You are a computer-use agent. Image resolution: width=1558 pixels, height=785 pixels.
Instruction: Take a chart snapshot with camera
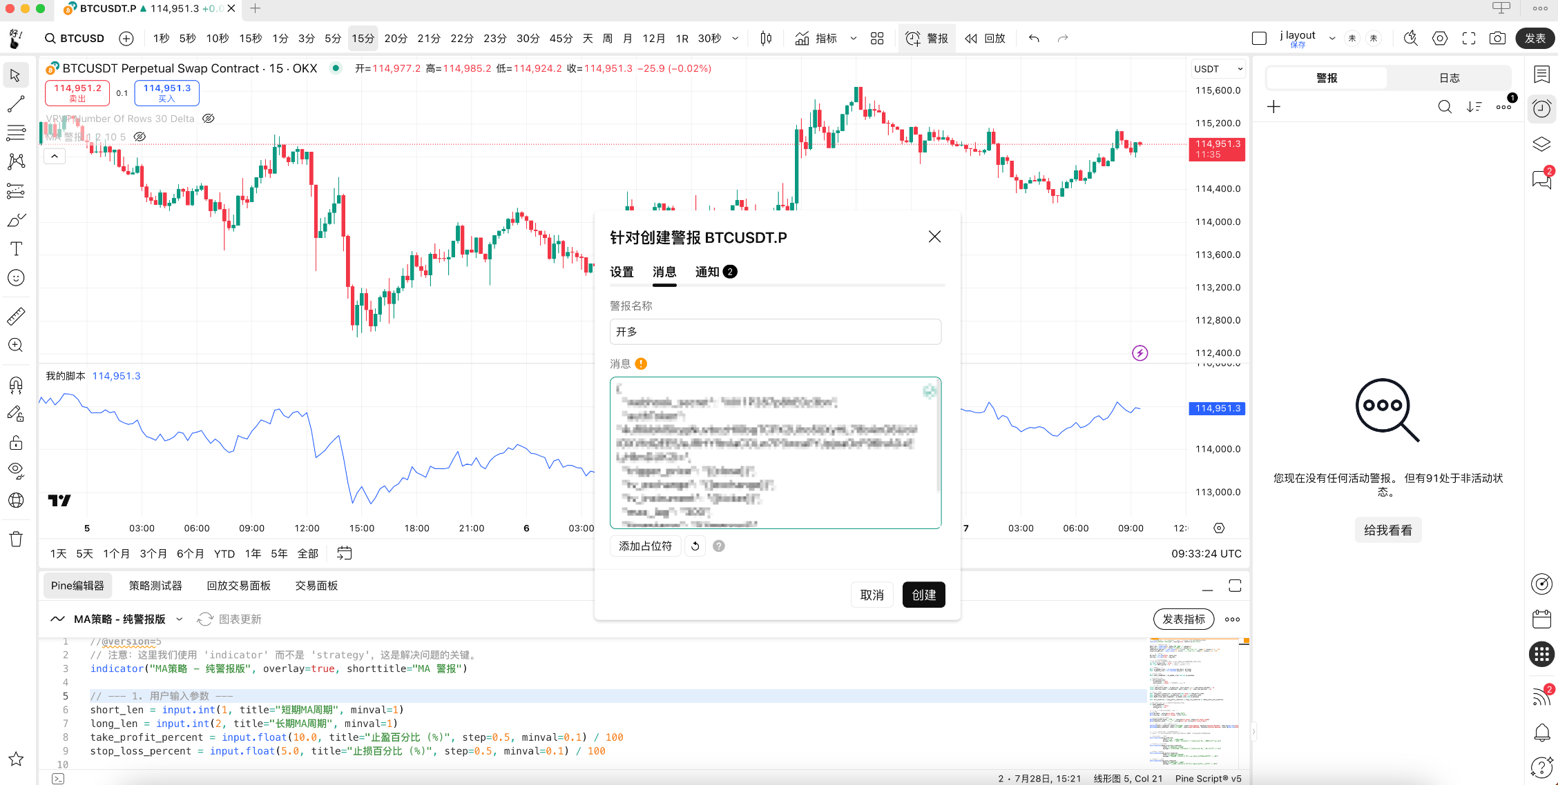(1497, 39)
